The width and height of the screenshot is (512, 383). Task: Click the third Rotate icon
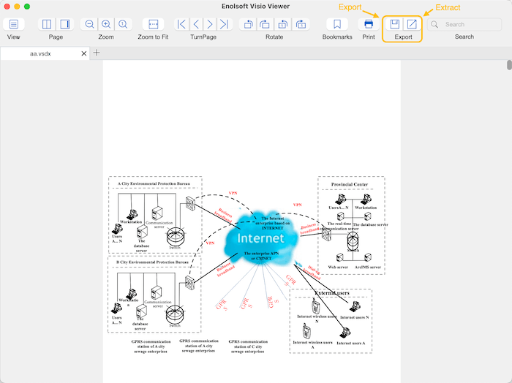pyautogui.click(x=281, y=25)
